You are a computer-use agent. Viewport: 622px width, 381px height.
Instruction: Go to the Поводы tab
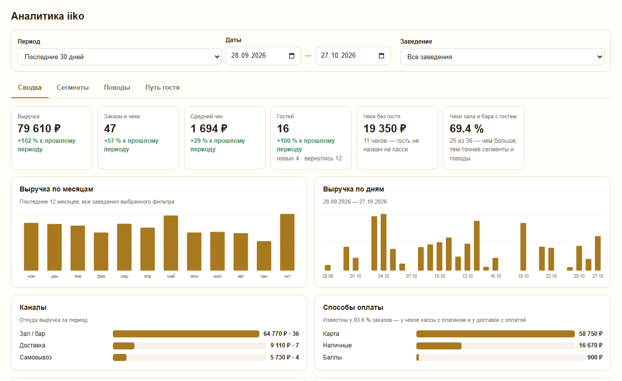[x=117, y=88]
